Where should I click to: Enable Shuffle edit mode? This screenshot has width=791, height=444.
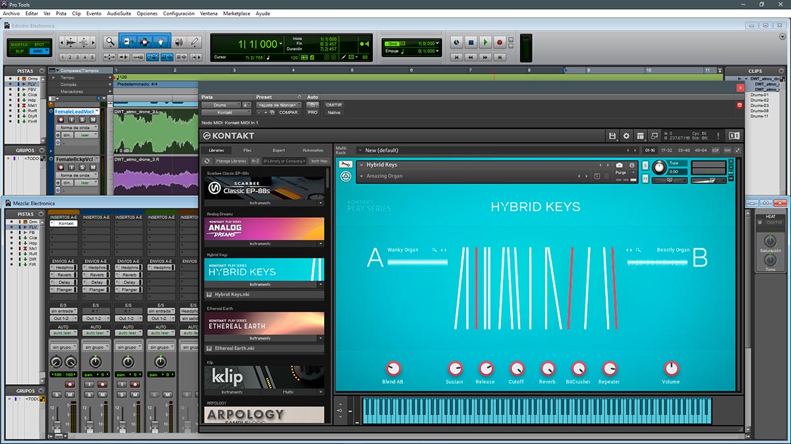pos(19,44)
